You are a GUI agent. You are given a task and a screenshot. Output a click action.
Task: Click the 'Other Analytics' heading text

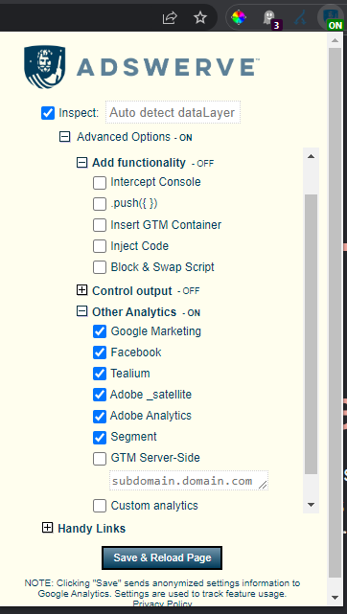pos(134,311)
